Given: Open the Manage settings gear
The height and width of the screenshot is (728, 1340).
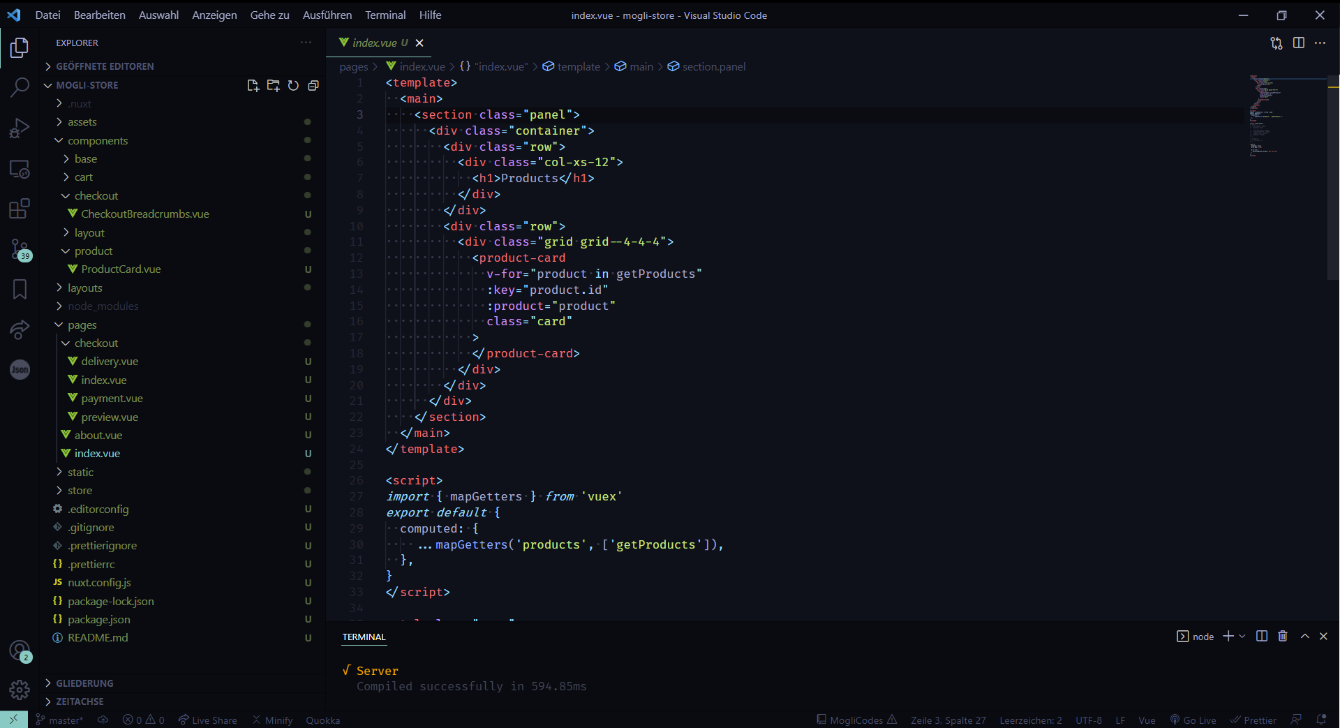Looking at the screenshot, I should [20, 690].
